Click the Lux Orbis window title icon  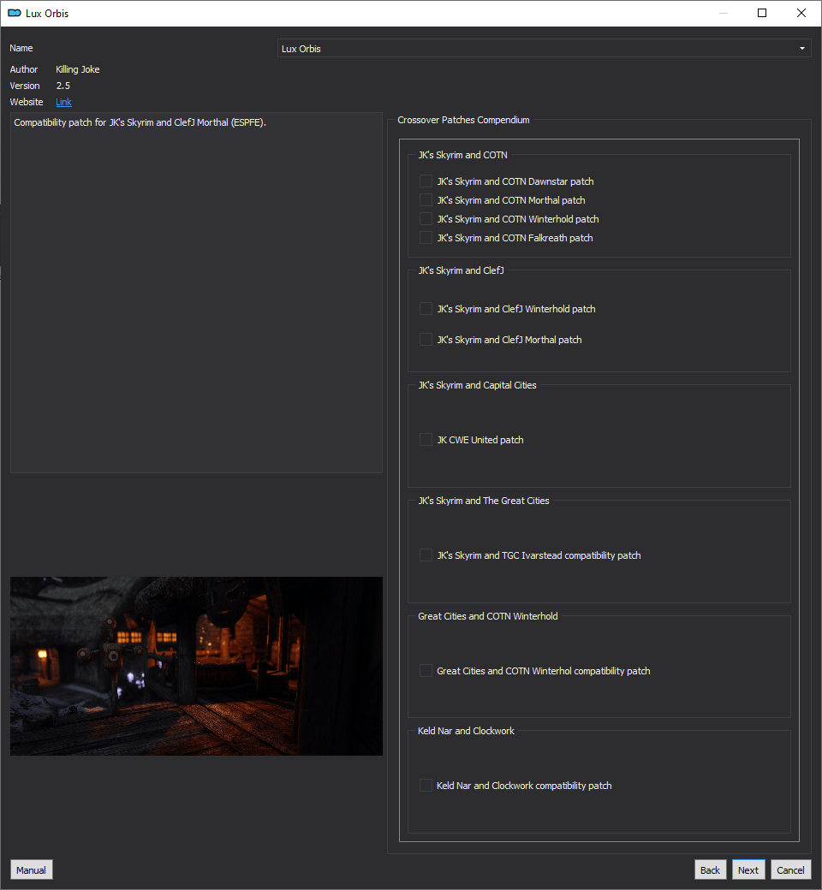[15, 13]
